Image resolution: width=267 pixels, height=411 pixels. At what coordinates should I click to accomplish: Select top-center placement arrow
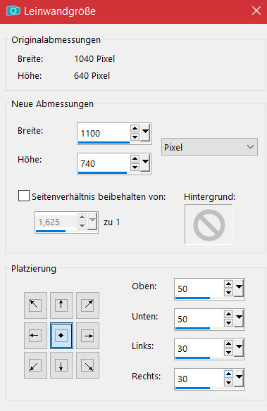61,305
